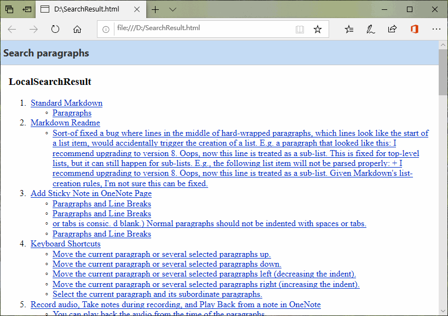Image resolution: width=448 pixels, height=316 pixels.
Task: Maximize the browser window
Action: tap(410, 9)
